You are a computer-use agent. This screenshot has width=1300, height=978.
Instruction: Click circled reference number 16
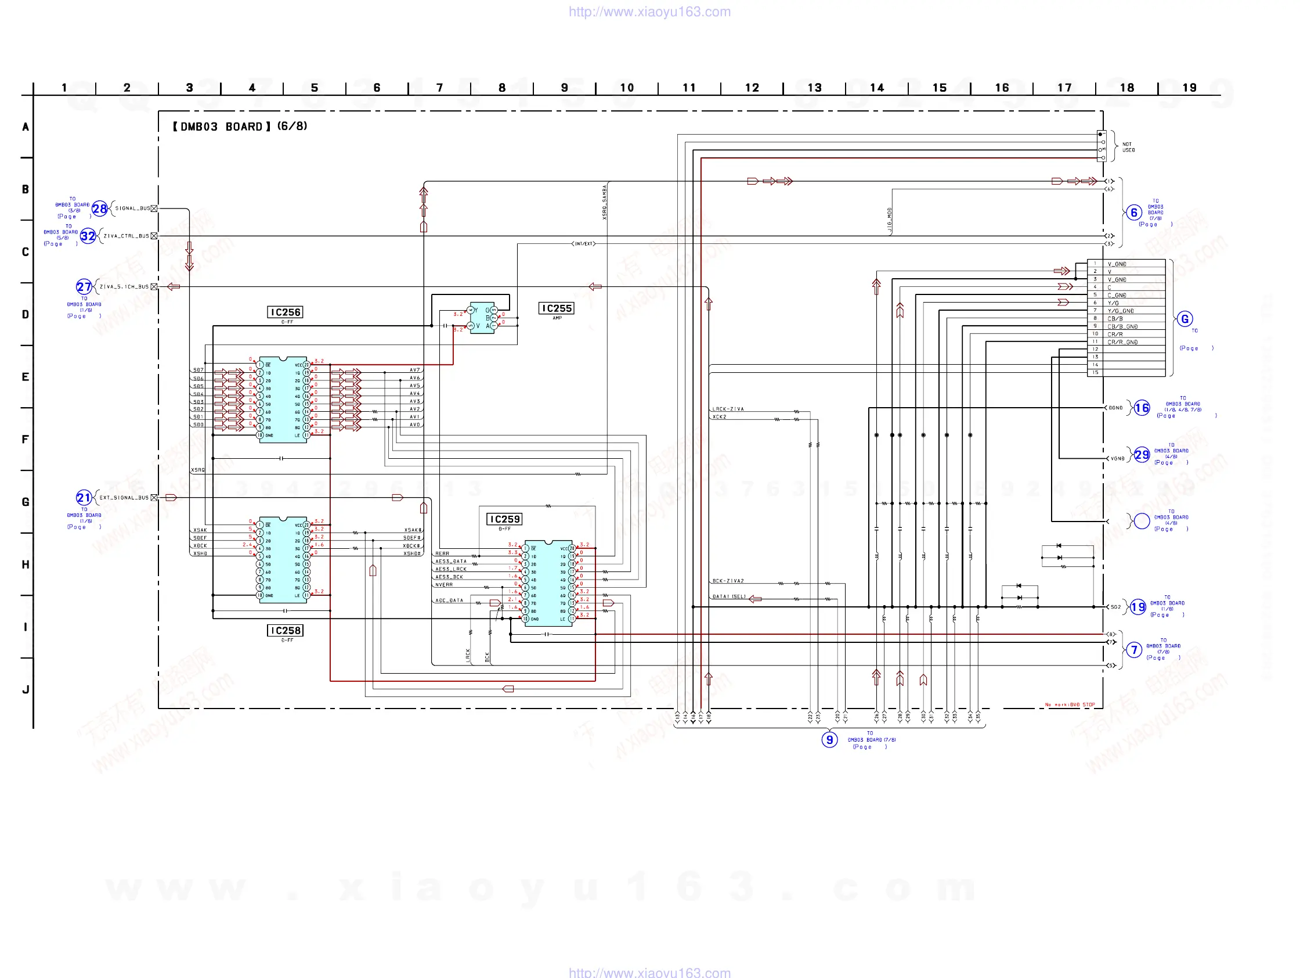(1142, 408)
